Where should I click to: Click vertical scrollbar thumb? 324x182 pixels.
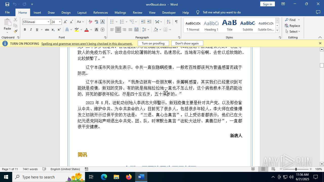[x=322, y=65]
